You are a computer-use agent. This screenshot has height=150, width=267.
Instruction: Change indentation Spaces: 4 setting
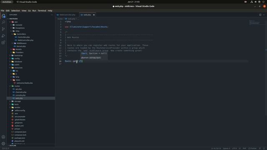[227, 148]
